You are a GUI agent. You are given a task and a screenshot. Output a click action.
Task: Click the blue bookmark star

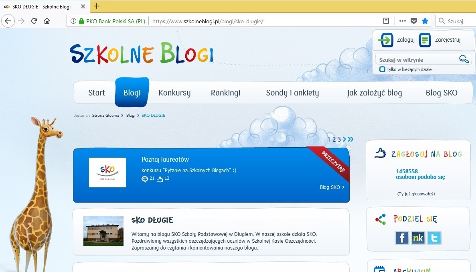pos(425,21)
